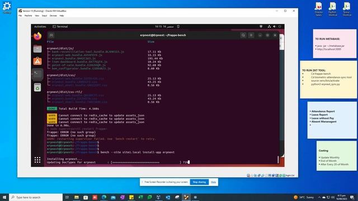Image resolution: width=358 pixels, height=201 pixels.
Task: Open the gear desktop icon at top-left
Action: [7, 7]
